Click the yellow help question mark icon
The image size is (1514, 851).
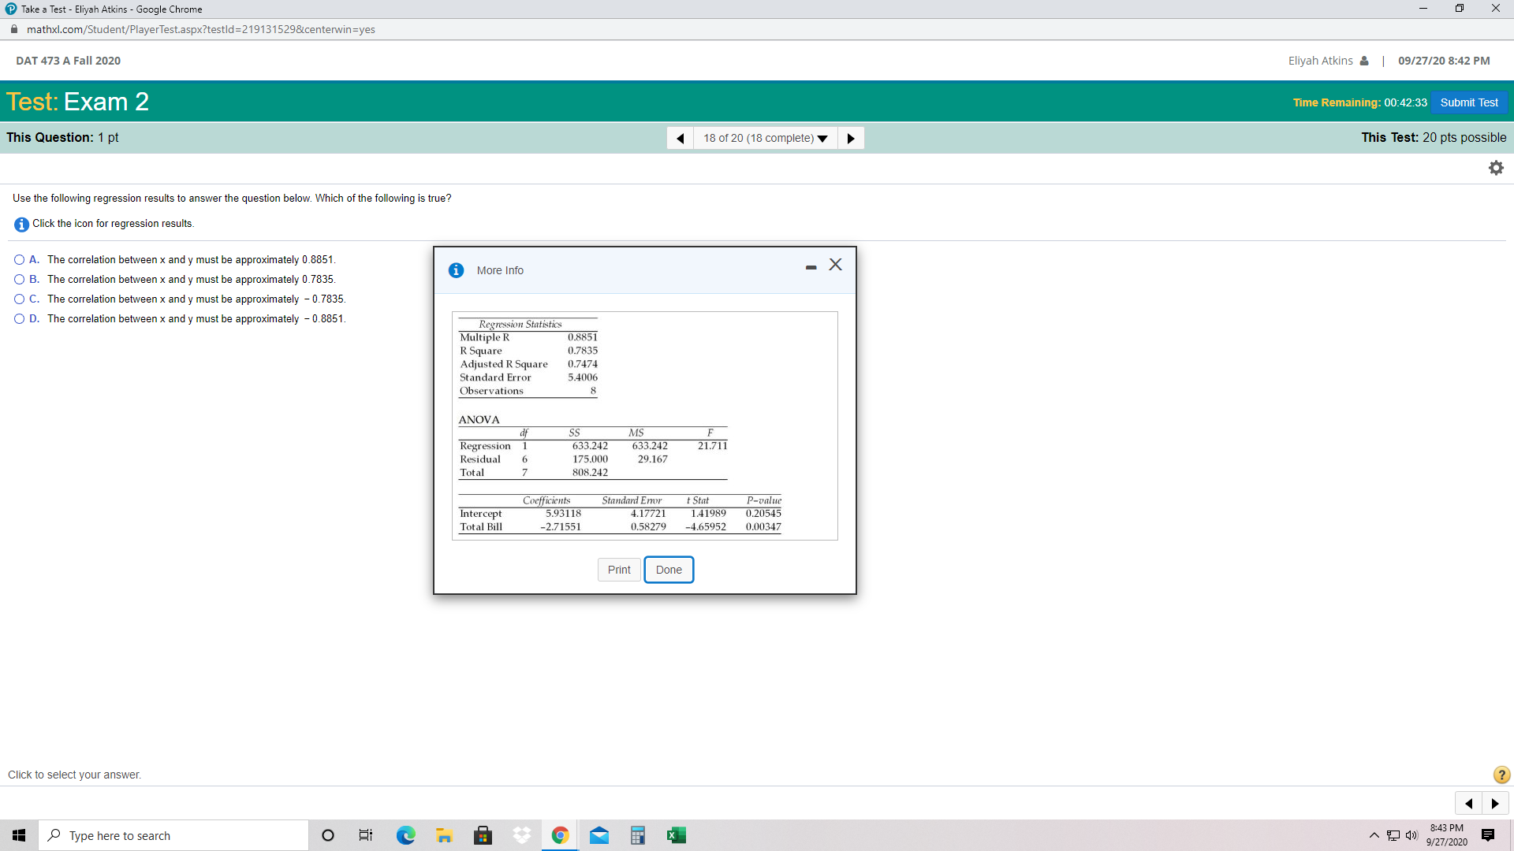(x=1501, y=775)
